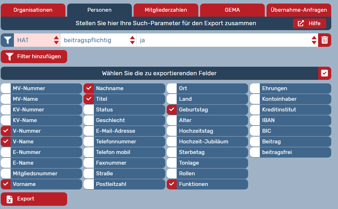Enable the Mitgliedsnummer export checkbox
338x209 pixels.
pos(6,174)
